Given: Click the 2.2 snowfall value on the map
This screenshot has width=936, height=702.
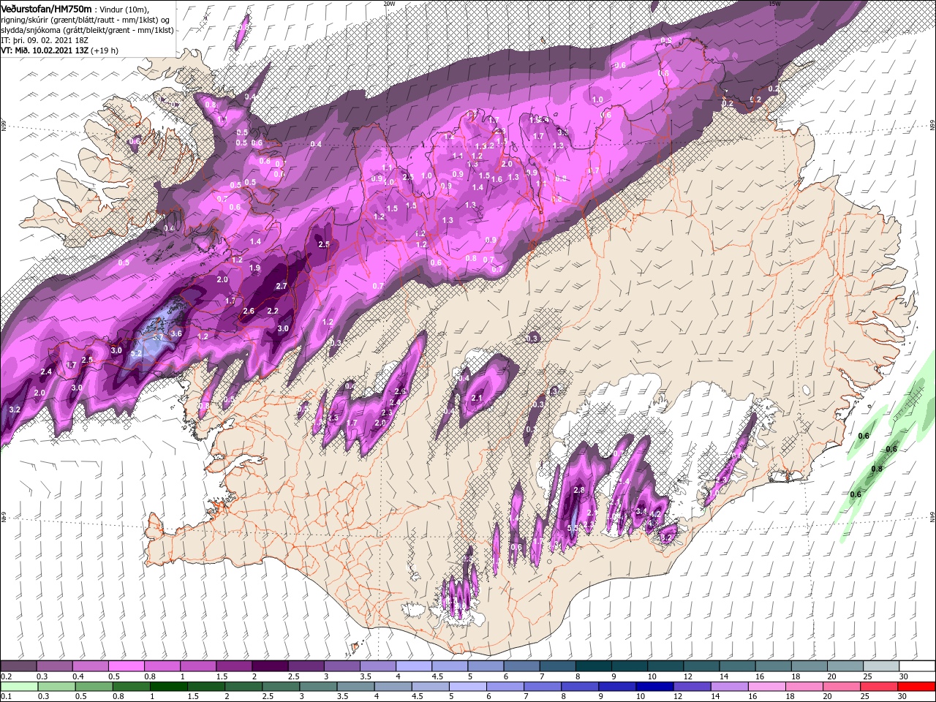Looking at the screenshot, I should click(x=273, y=312).
